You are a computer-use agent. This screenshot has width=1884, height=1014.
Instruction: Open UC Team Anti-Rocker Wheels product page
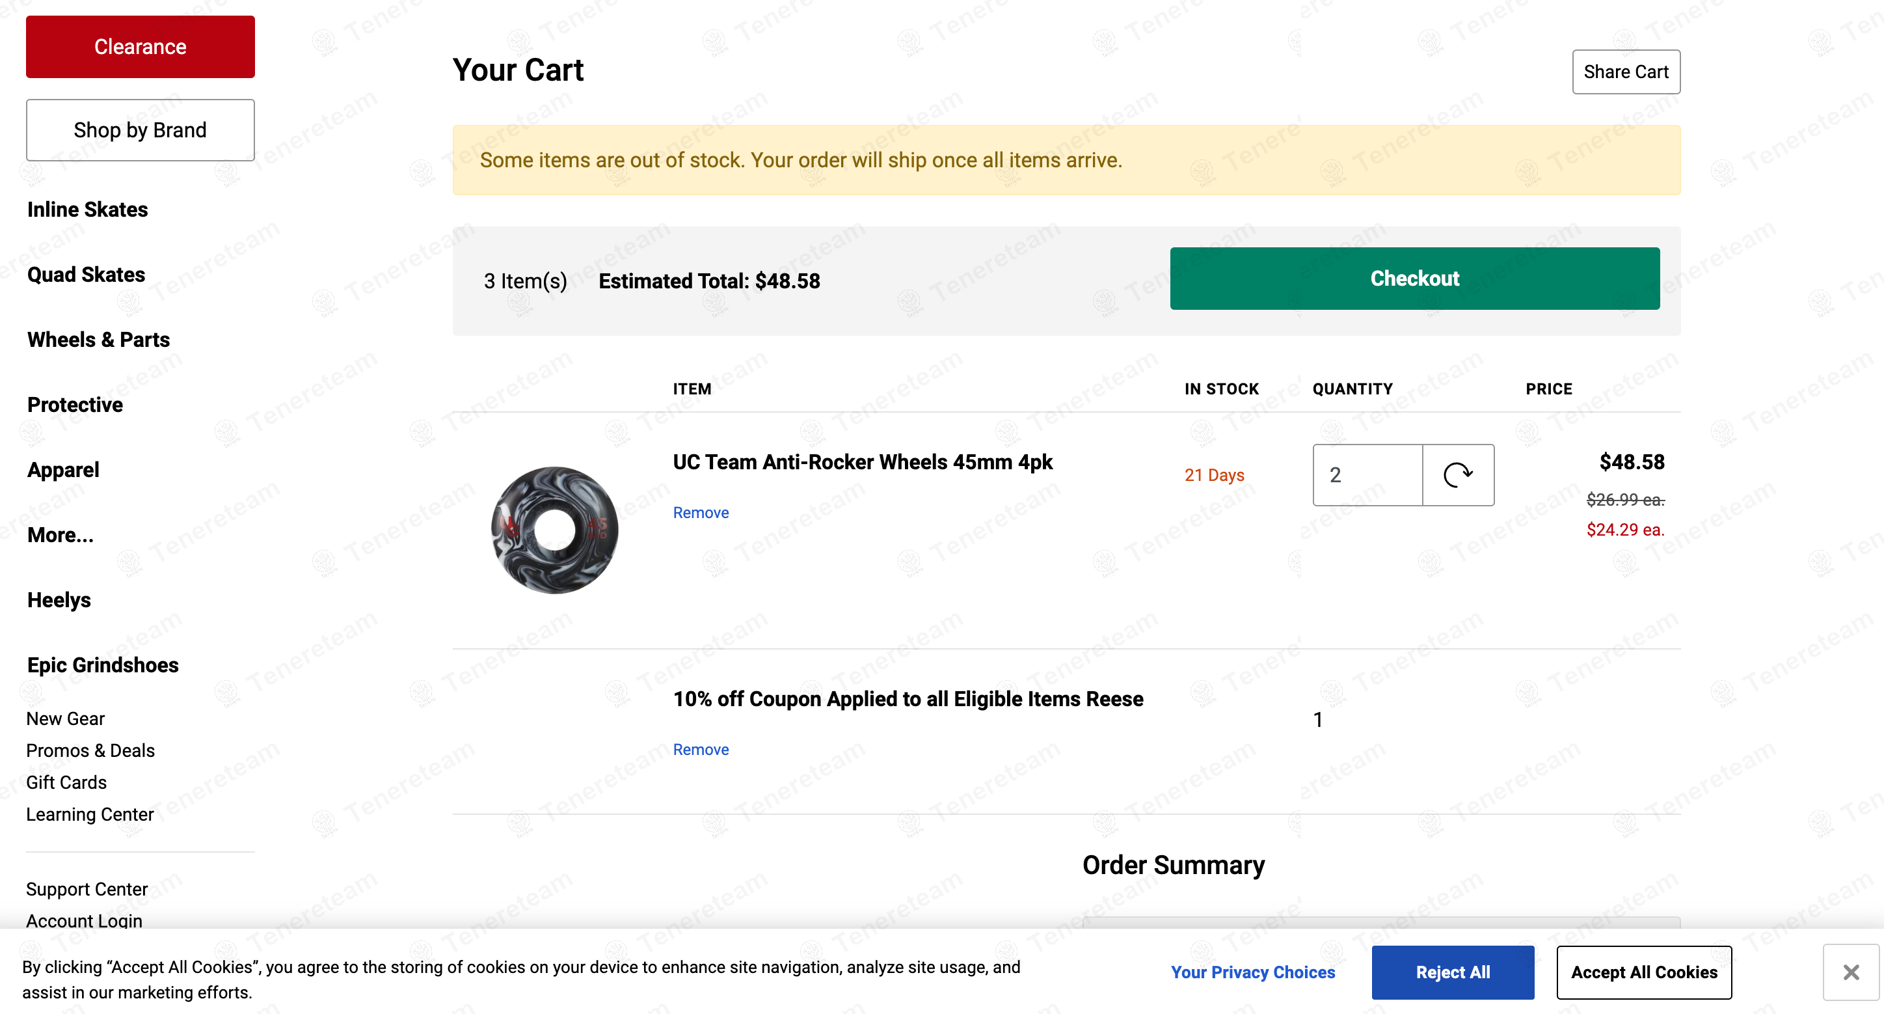tap(862, 462)
